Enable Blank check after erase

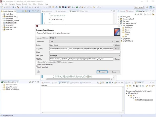(37, 65)
